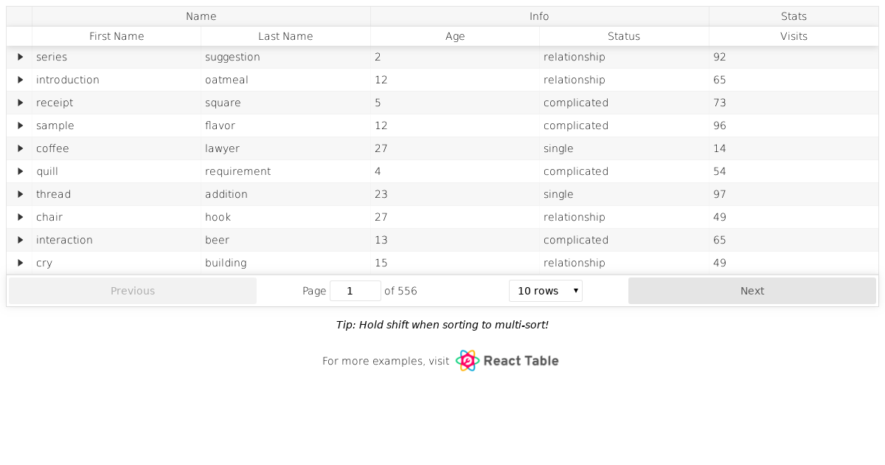Click the page number input field

(x=355, y=290)
